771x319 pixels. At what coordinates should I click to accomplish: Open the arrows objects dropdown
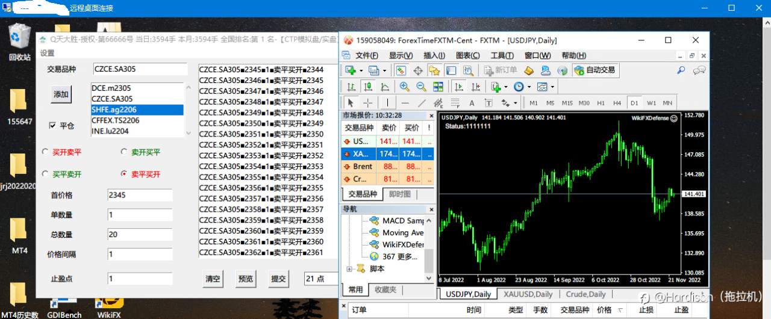pos(509,103)
